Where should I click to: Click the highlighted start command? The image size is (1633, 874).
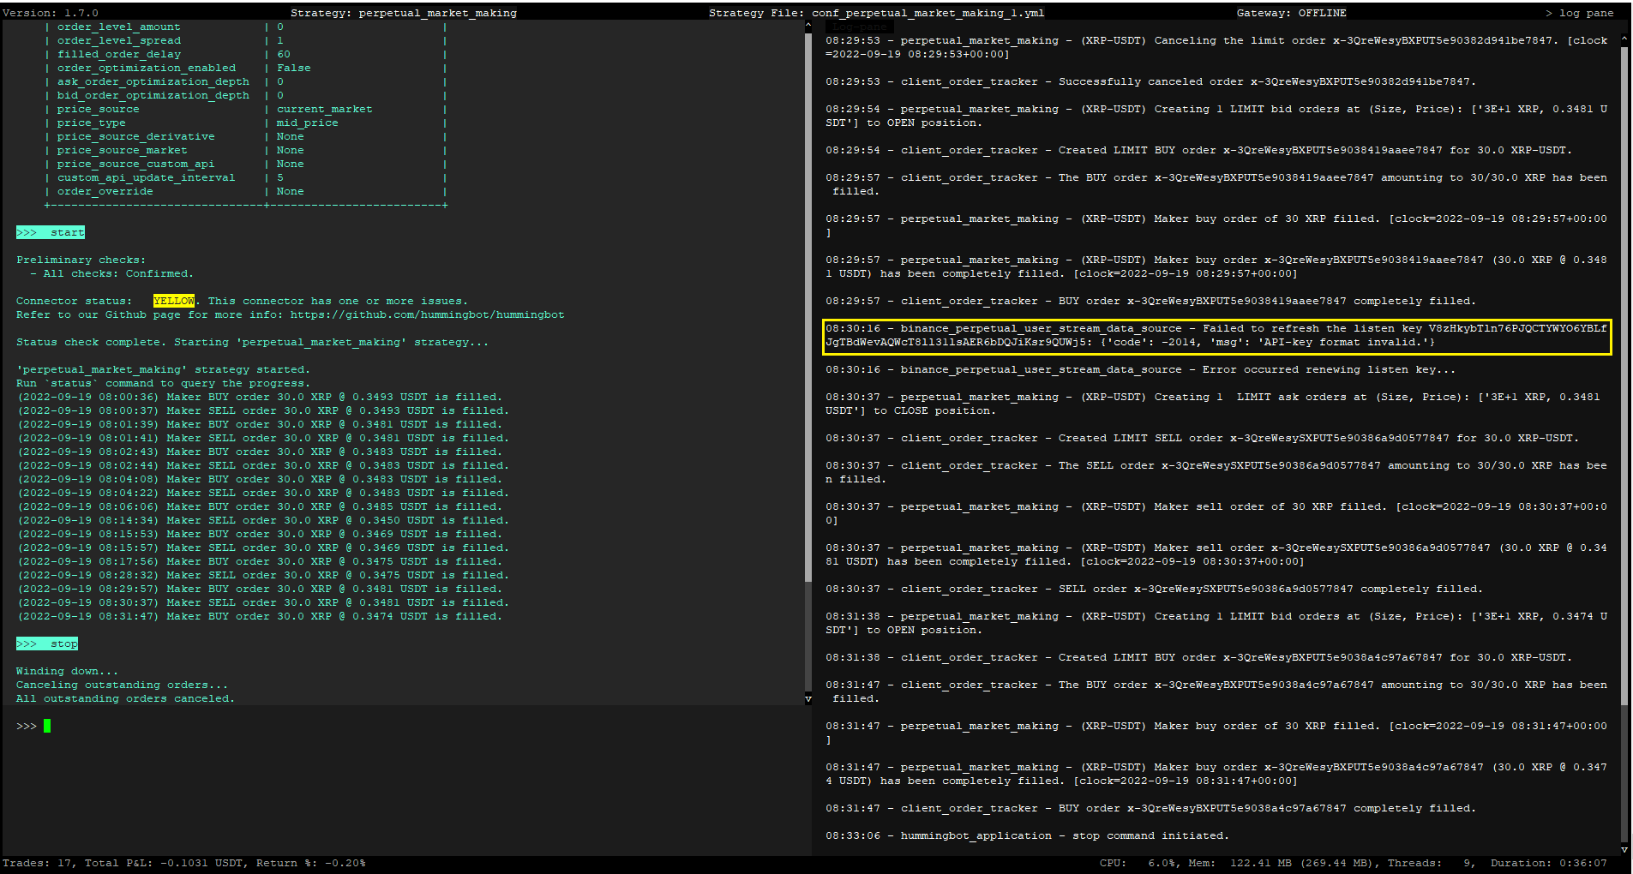(x=50, y=231)
